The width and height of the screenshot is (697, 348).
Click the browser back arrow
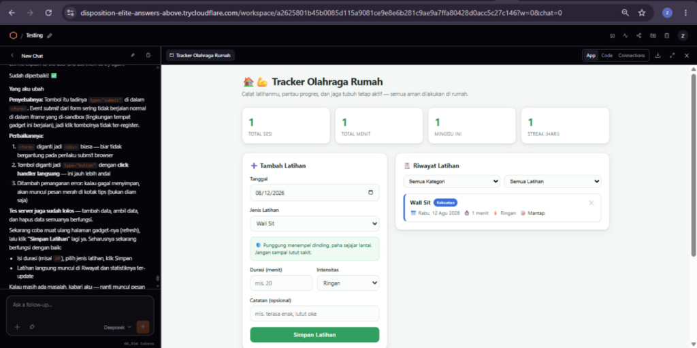(12, 13)
